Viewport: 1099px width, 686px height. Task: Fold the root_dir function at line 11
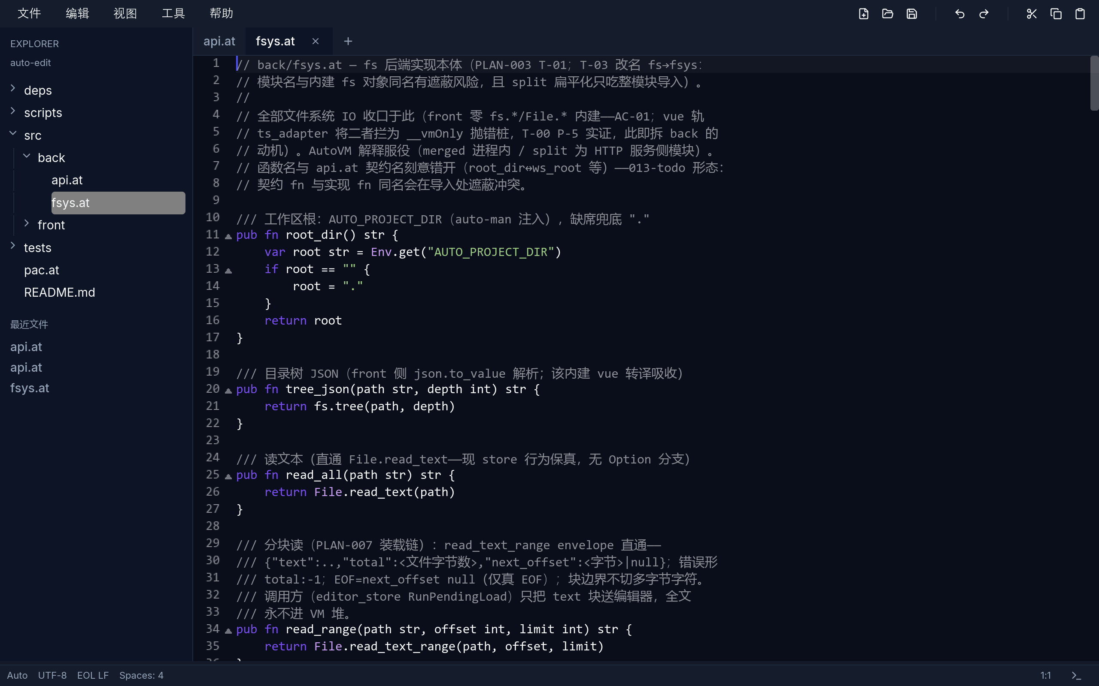pyautogui.click(x=228, y=236)
